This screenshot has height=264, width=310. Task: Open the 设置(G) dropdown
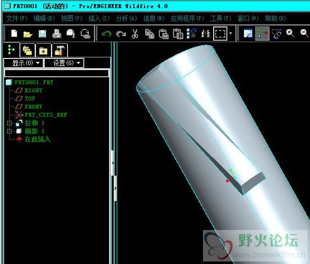(64, 63)
